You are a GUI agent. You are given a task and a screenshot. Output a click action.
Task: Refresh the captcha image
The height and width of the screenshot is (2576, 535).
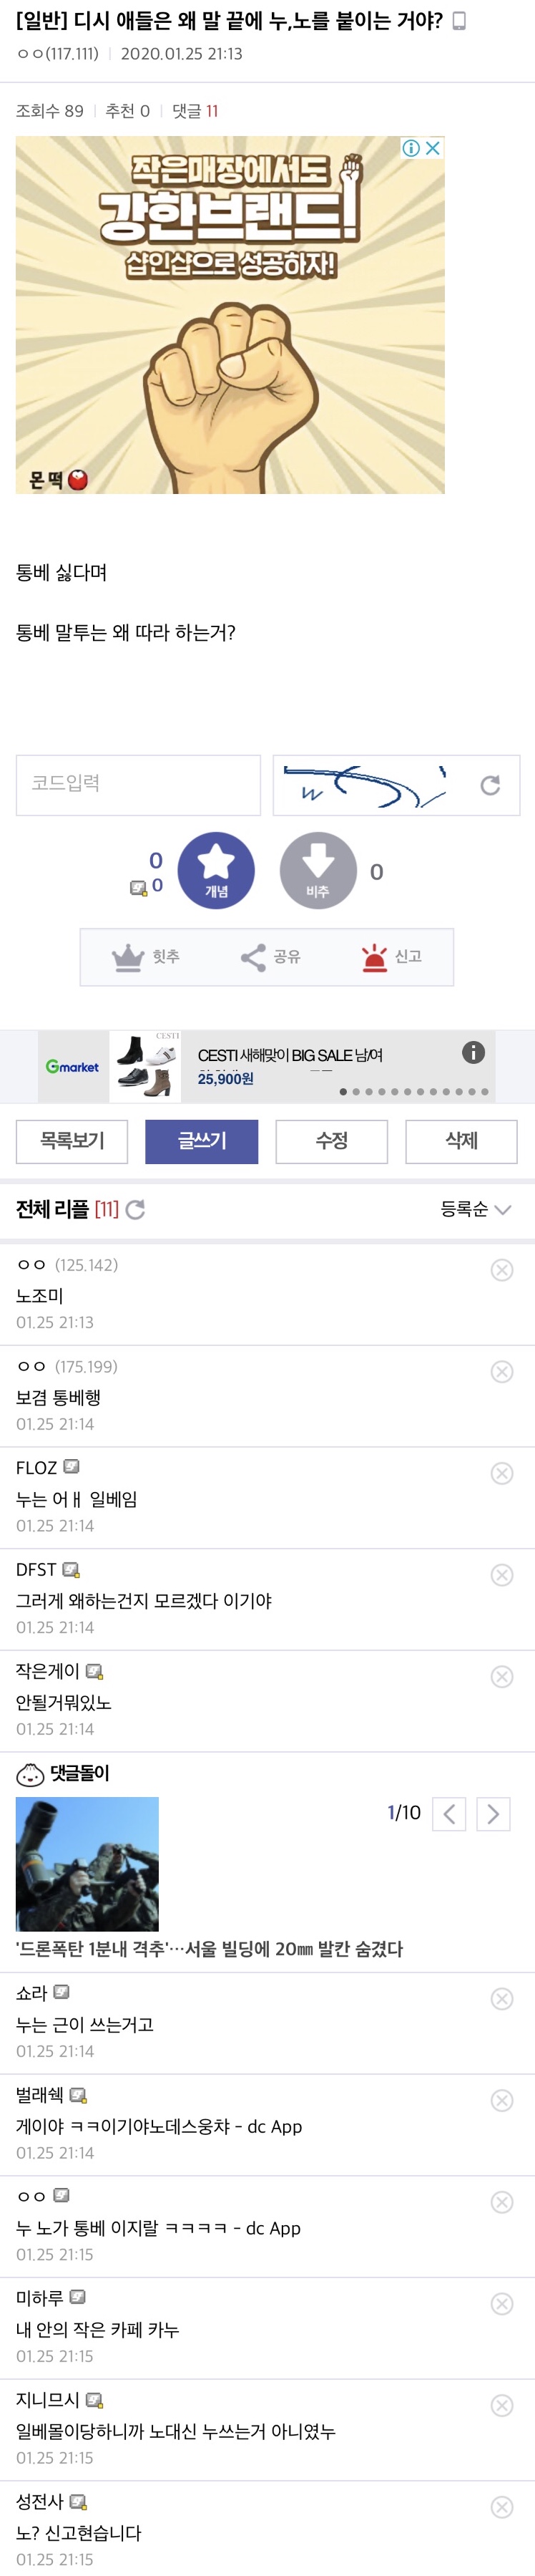pyautogui.click(x=490, y=785)
